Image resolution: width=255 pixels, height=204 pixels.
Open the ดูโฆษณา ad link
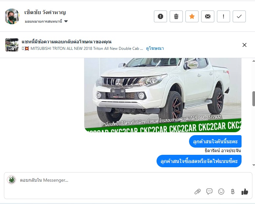tap(155, 49)
